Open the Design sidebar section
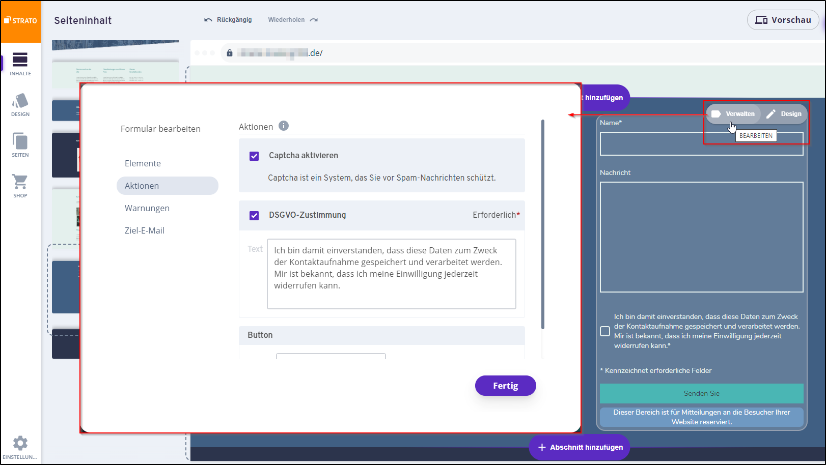 pyautogui.click(x=20, y=105)
